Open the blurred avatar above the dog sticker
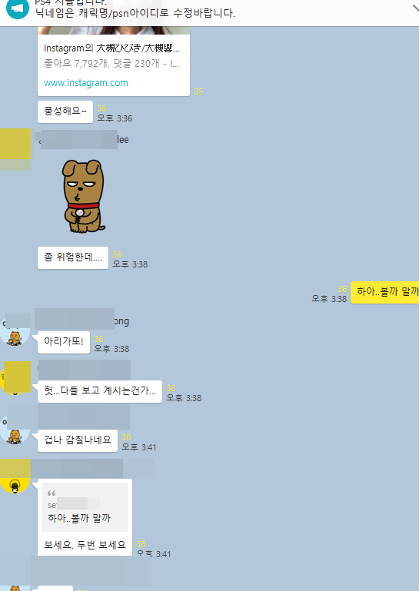The width and height of the screenshot is (419, 591). point(15,149)
